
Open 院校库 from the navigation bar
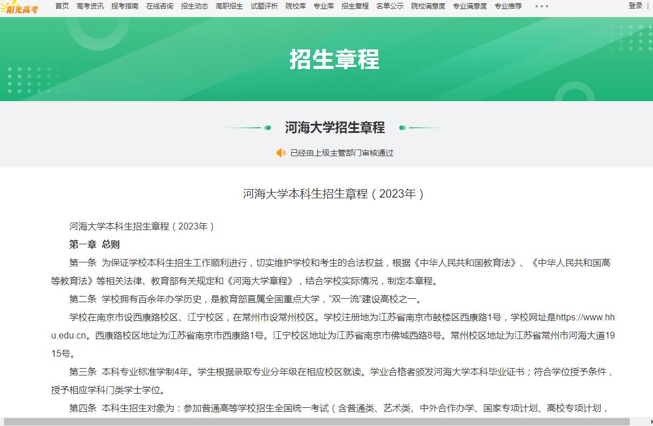click(296, 6)
